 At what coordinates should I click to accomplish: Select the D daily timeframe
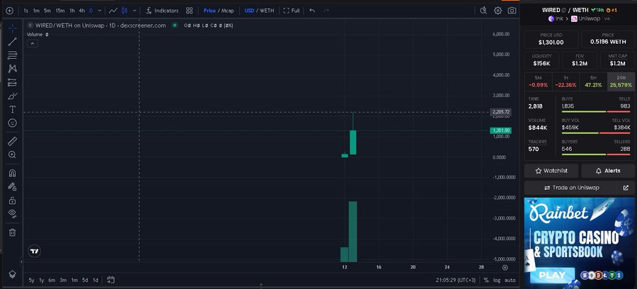[91, 11]
